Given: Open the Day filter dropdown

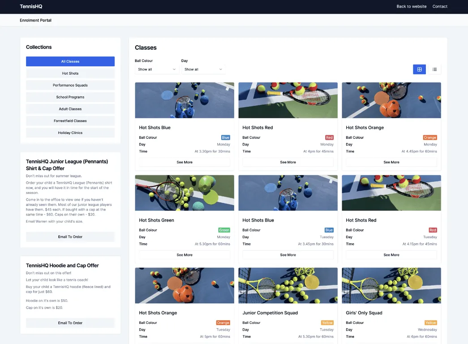Looking at the screenshot, I should click(x=203, y=69).
